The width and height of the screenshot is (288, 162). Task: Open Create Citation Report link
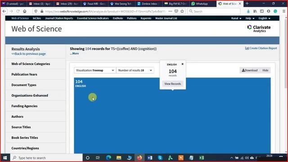(x=261, y=48)
